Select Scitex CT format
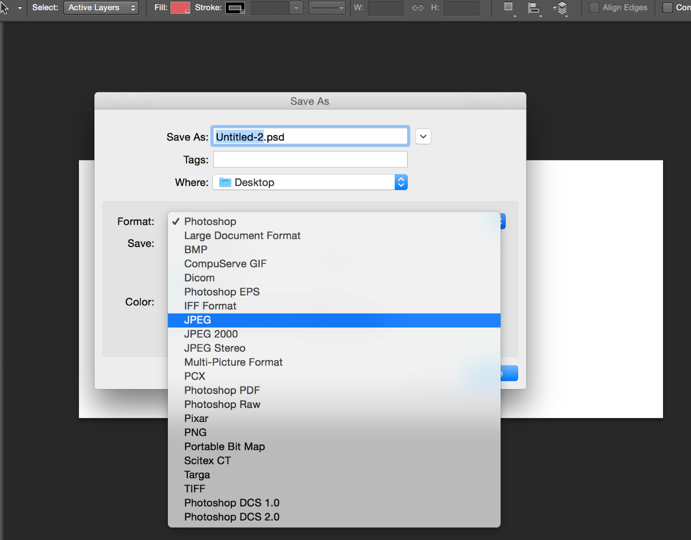The image size is (691, 540). point(334,460)
